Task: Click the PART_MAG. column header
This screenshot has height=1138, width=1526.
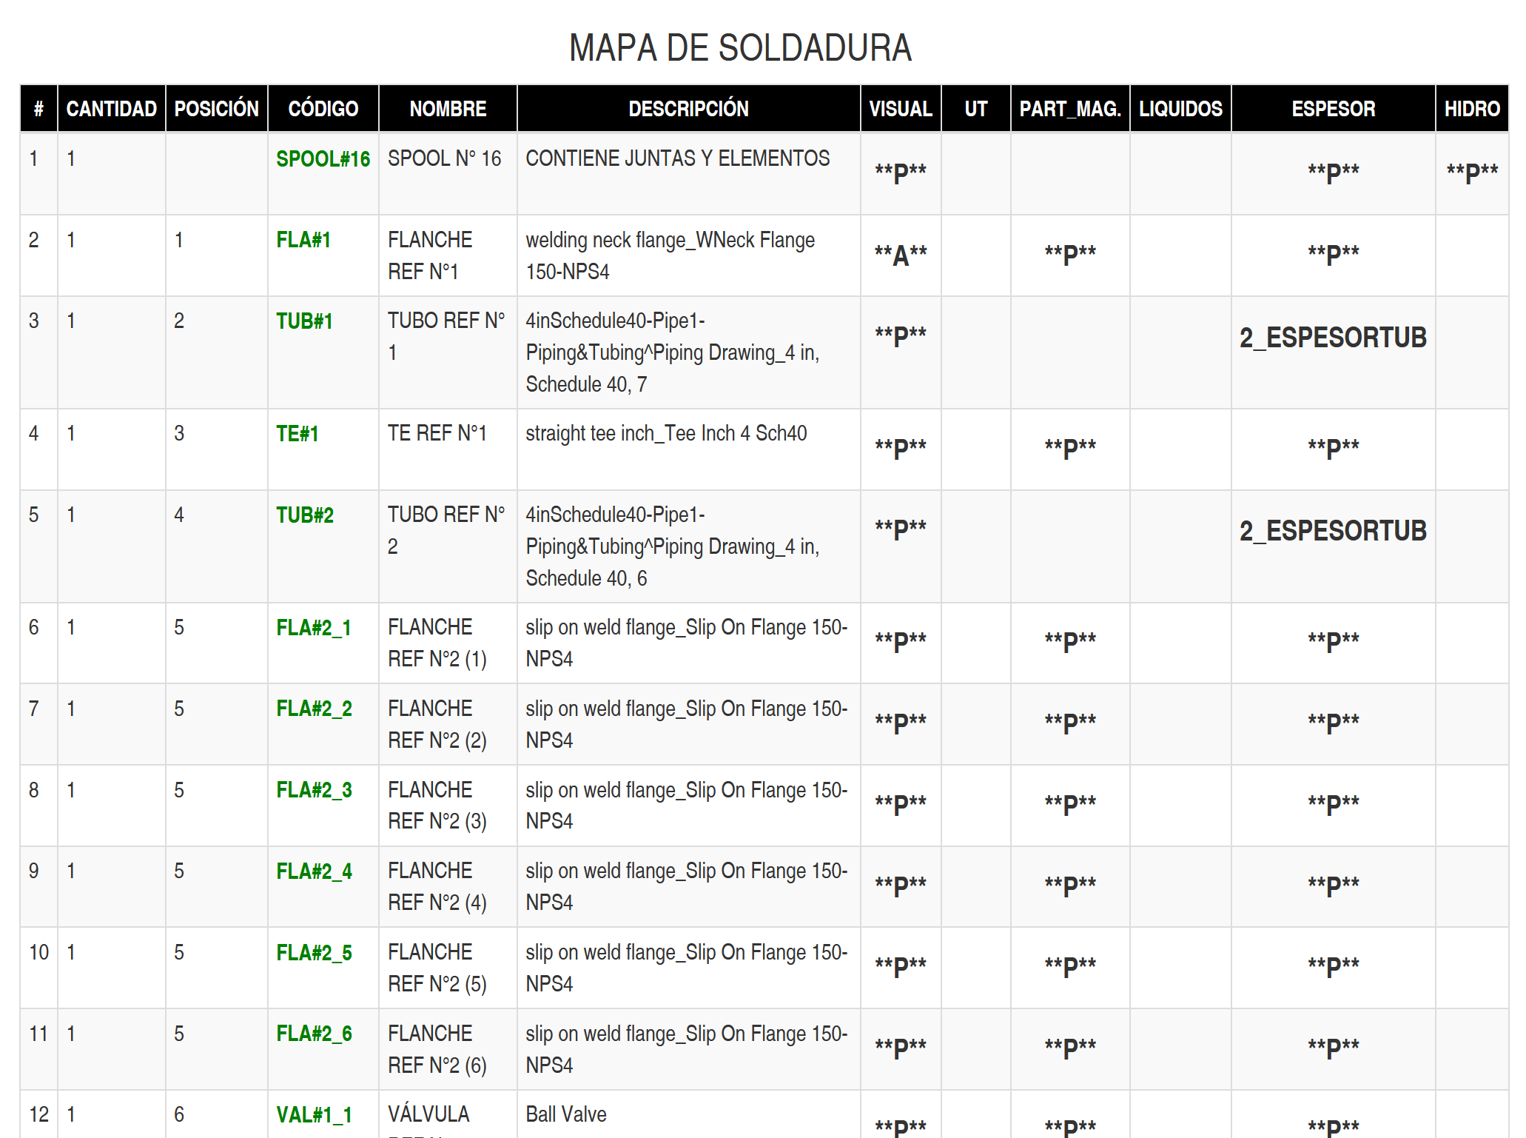Action: click(1069, 109)
